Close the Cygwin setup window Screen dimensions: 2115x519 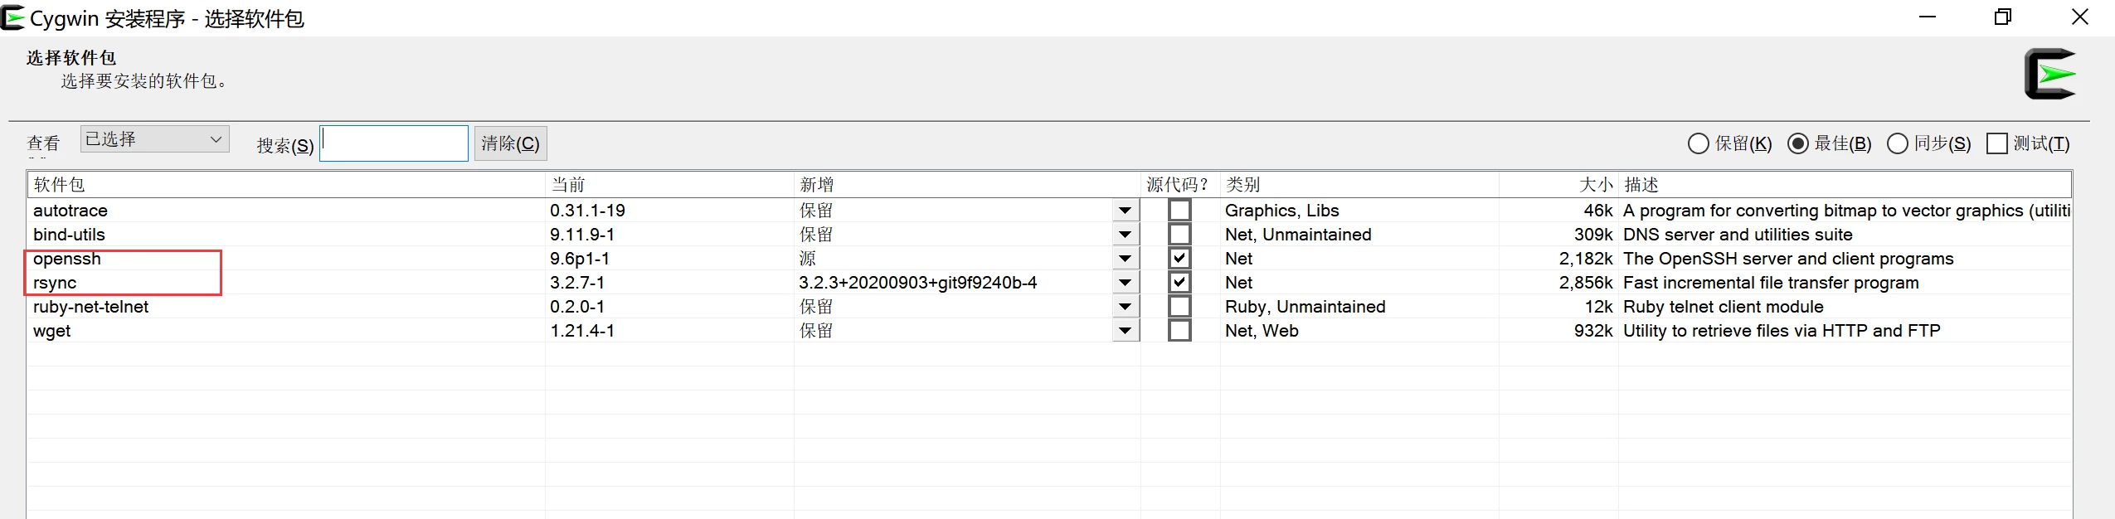coord(2080,17)
